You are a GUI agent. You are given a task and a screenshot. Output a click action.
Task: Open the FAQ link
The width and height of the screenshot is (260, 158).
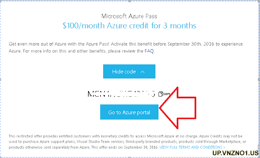click(149, 51)
